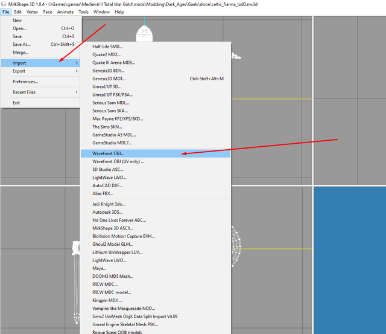The image size is (386, 334).
Task: Select Alias FBX... importer
Action: tap(156, 193)
